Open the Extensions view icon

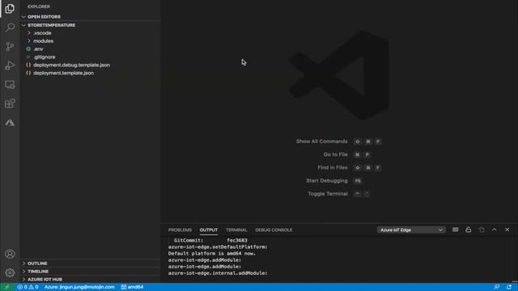10,103
